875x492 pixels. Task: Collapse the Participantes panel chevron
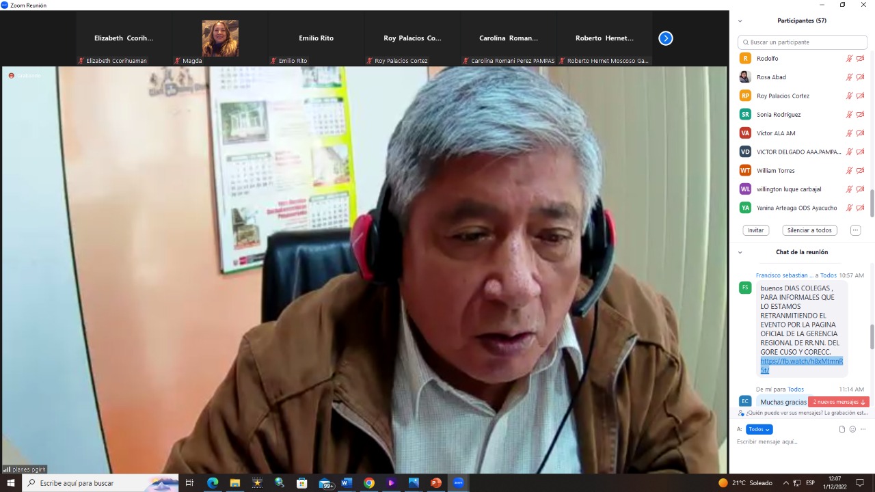click(740, 21)
